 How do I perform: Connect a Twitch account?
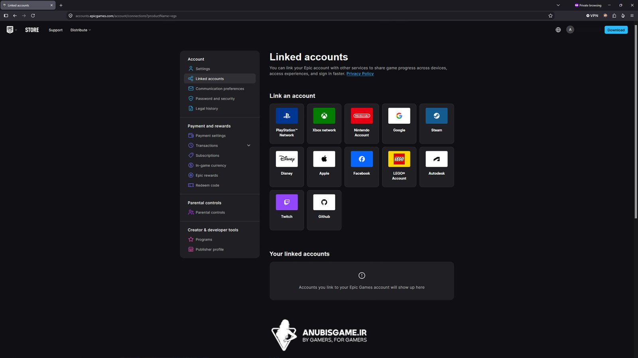(287, 210)
